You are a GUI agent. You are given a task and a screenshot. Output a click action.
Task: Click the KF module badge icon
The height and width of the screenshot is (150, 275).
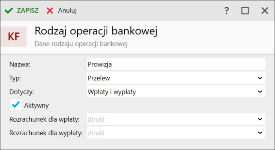click(14, 37)
